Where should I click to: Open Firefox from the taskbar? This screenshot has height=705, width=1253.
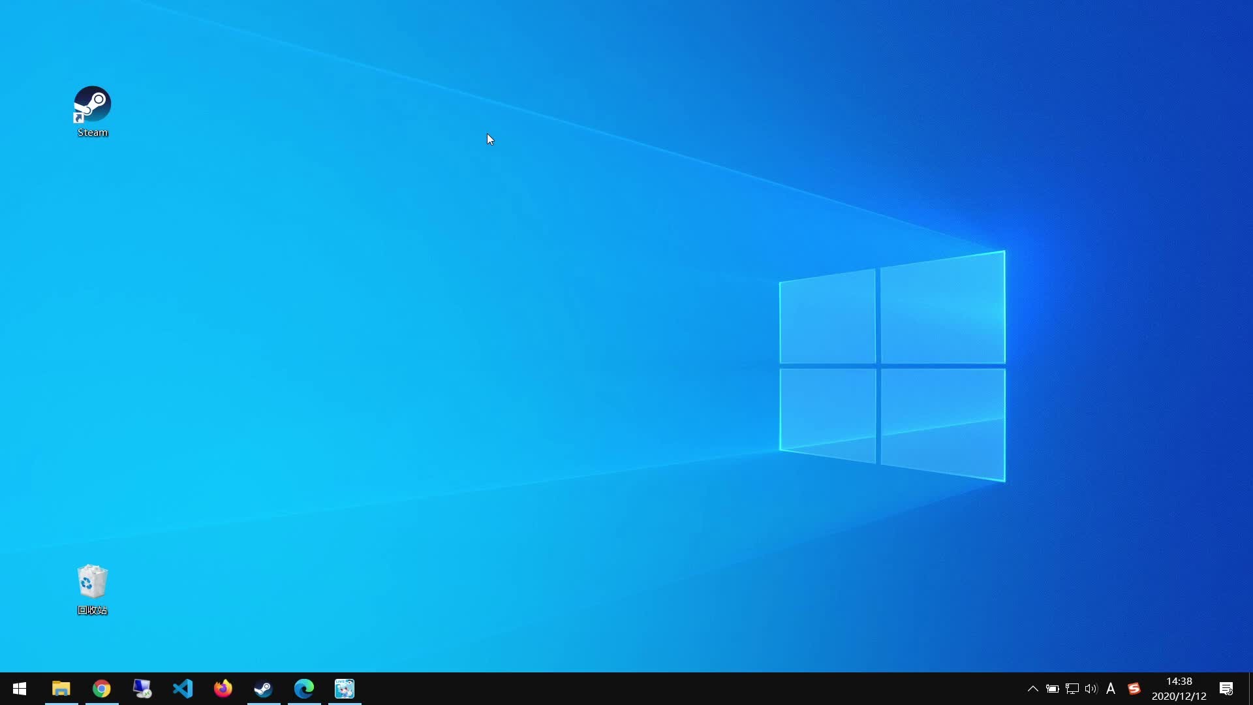[223, 689]
